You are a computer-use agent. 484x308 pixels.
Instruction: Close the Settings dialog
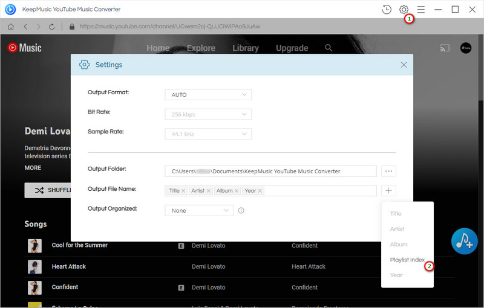point(404,65)
